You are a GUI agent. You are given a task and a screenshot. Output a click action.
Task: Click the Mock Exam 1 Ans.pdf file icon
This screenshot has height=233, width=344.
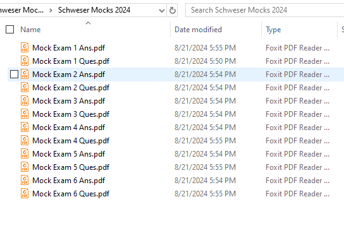tap(25, 47)
